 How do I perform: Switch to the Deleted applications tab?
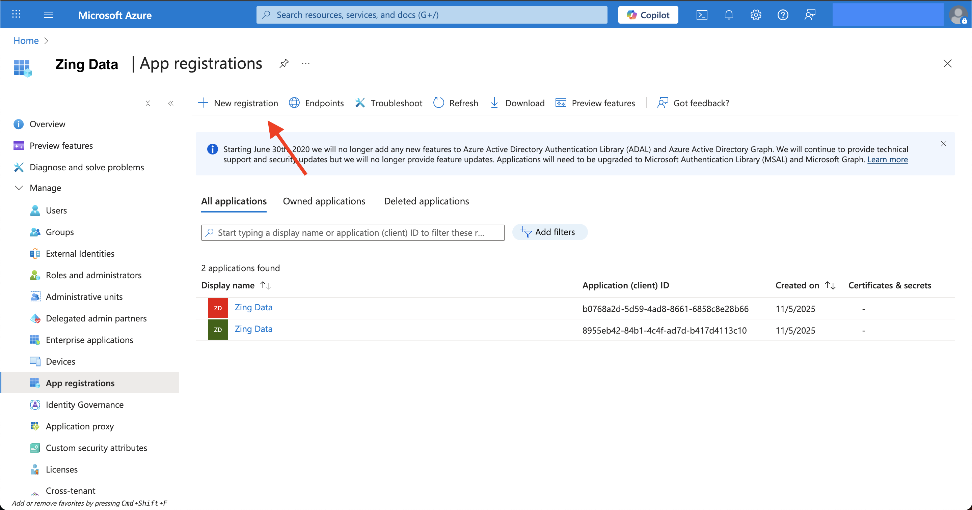click(426, 201)
